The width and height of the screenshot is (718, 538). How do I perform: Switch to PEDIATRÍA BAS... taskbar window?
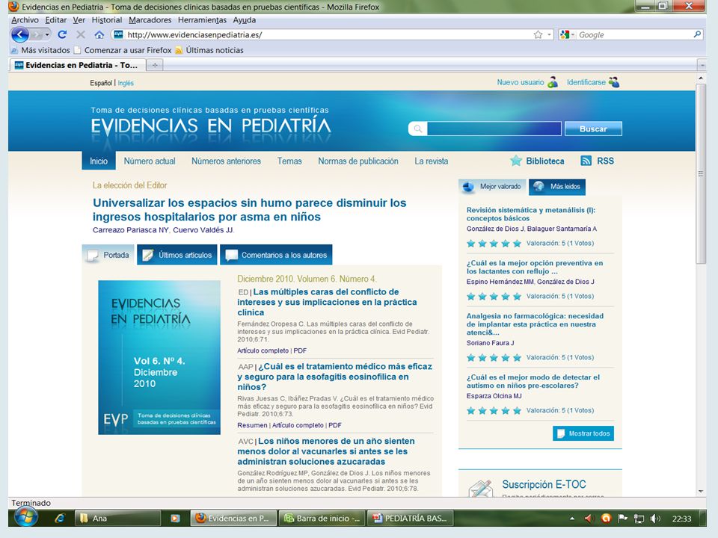pos(410,519)
